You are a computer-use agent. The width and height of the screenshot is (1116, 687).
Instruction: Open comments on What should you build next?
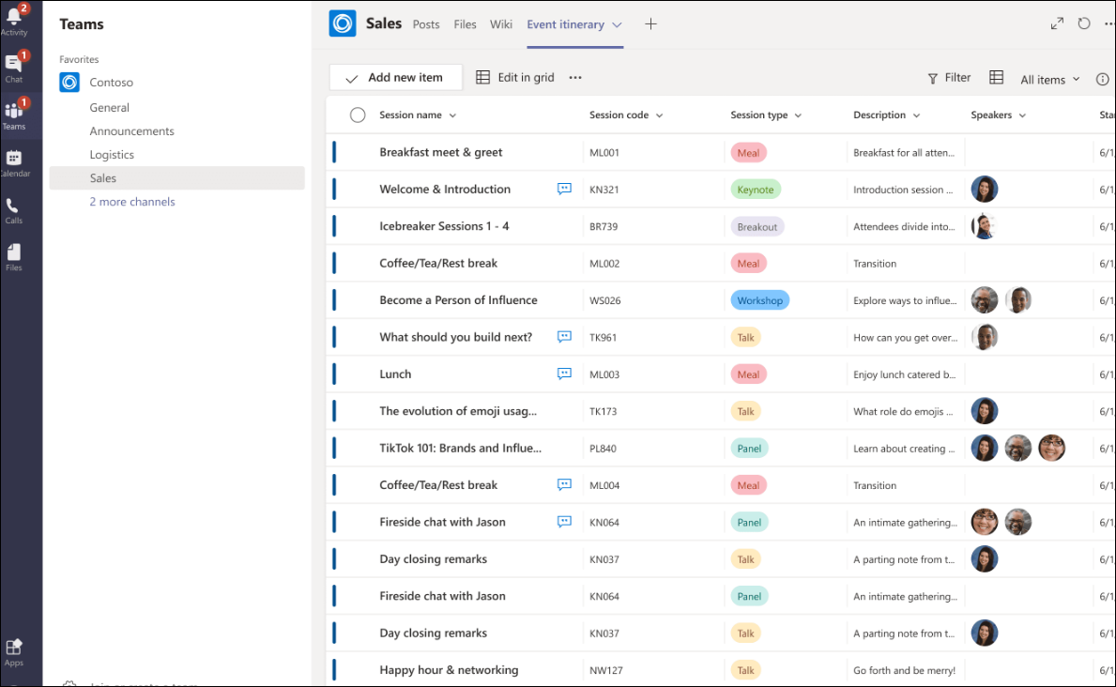point(564,337)
